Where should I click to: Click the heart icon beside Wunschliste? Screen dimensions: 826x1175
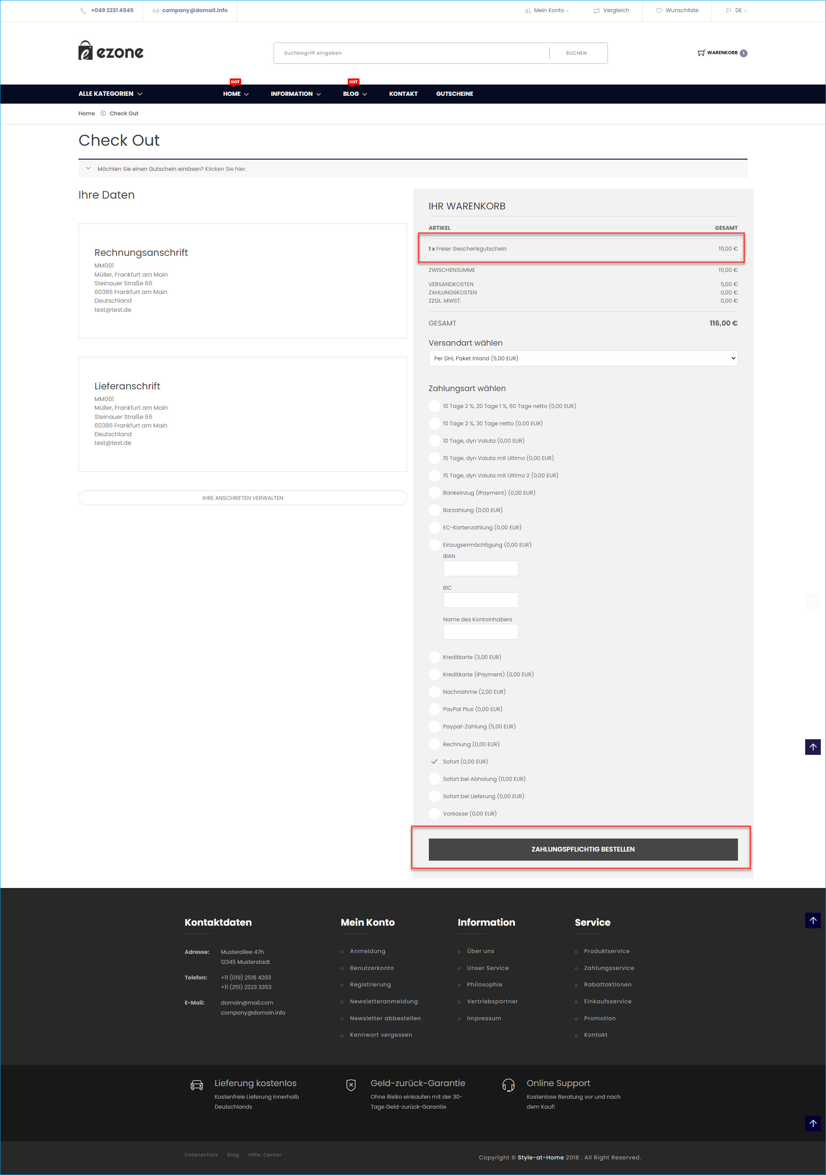[x=659, y=11]
